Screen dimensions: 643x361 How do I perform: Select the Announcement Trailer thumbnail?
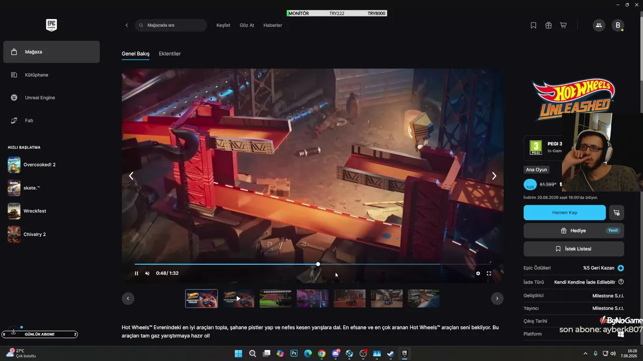(x=201, y=298)
